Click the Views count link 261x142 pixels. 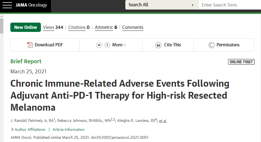53,27
